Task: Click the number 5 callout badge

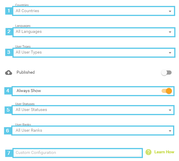Action: pyautogui.click(x=8, y=110)
